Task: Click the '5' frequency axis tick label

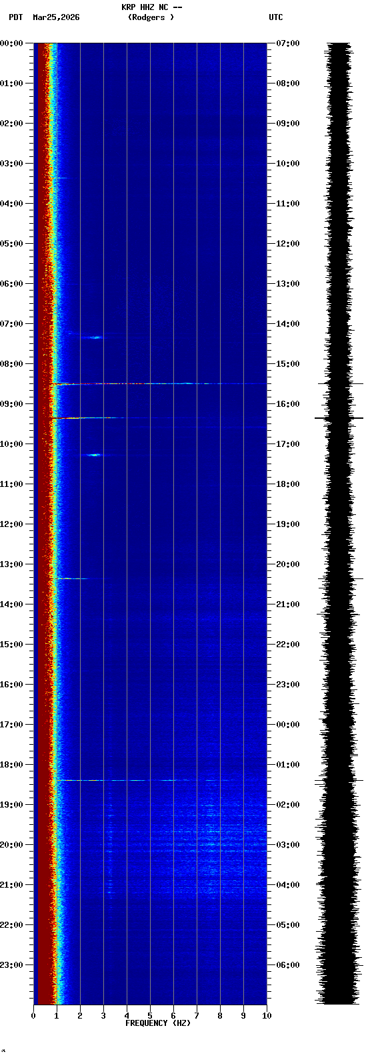Action: pos(150,1016)
